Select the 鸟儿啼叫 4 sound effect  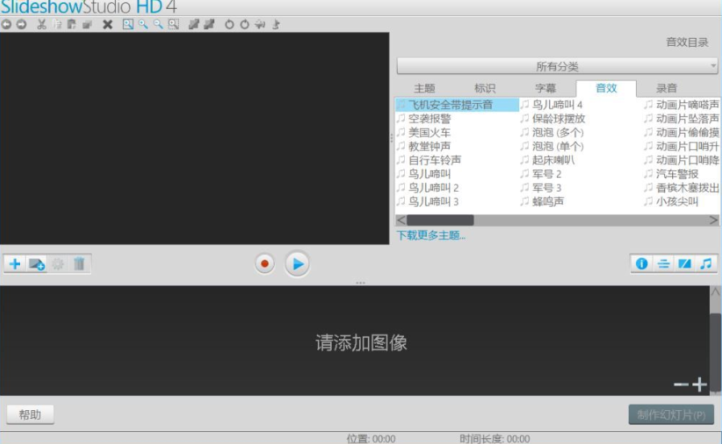(x=557, y=105)
